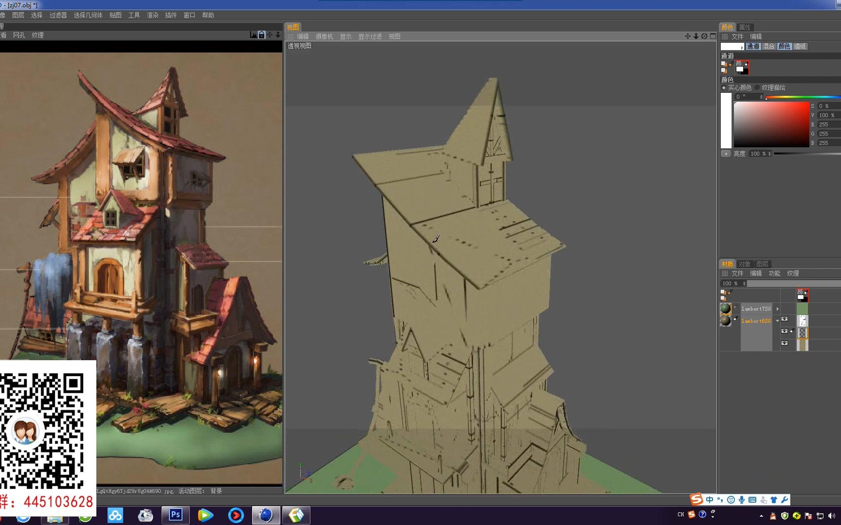Open the viewport 显示过滤 display filter menu
Screen dimensions: 841x525
tap(370, 36)
